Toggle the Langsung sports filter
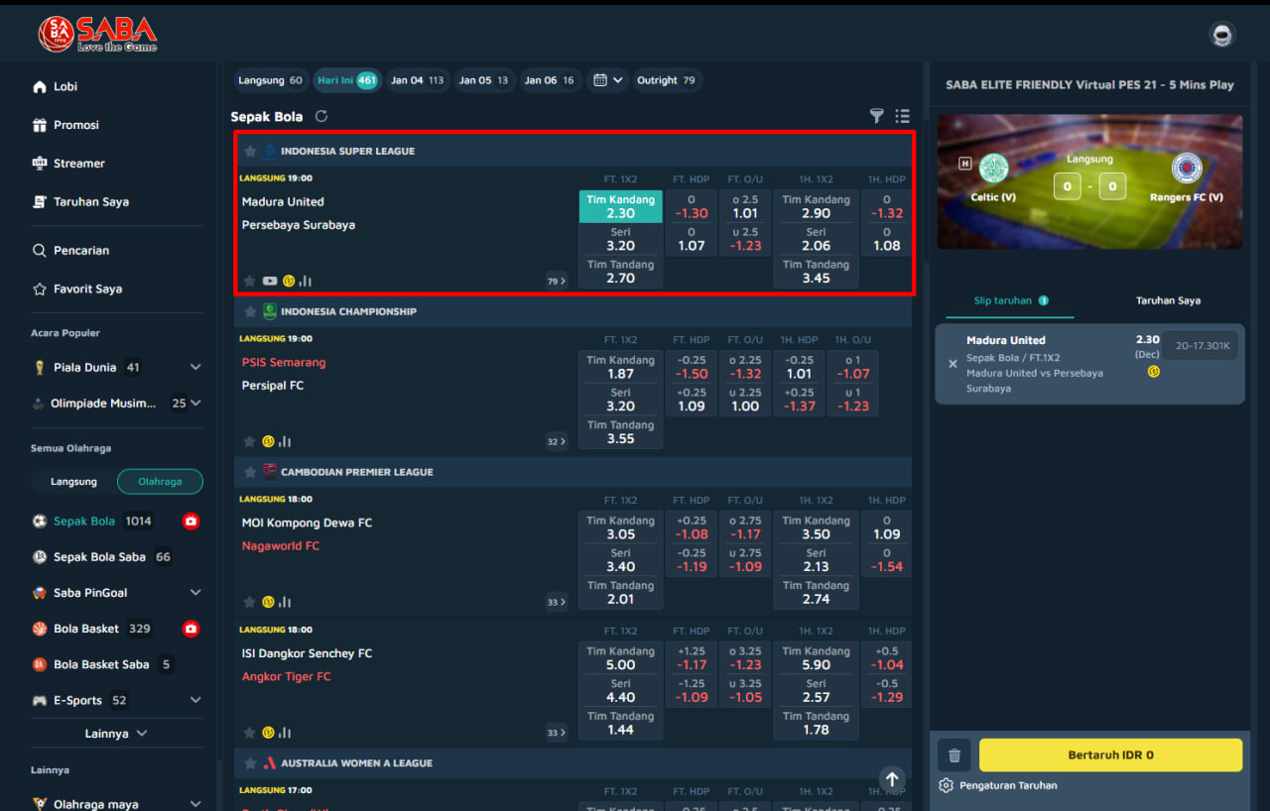The height and width of the screenshot is (811, 1270). coord(74,482)
